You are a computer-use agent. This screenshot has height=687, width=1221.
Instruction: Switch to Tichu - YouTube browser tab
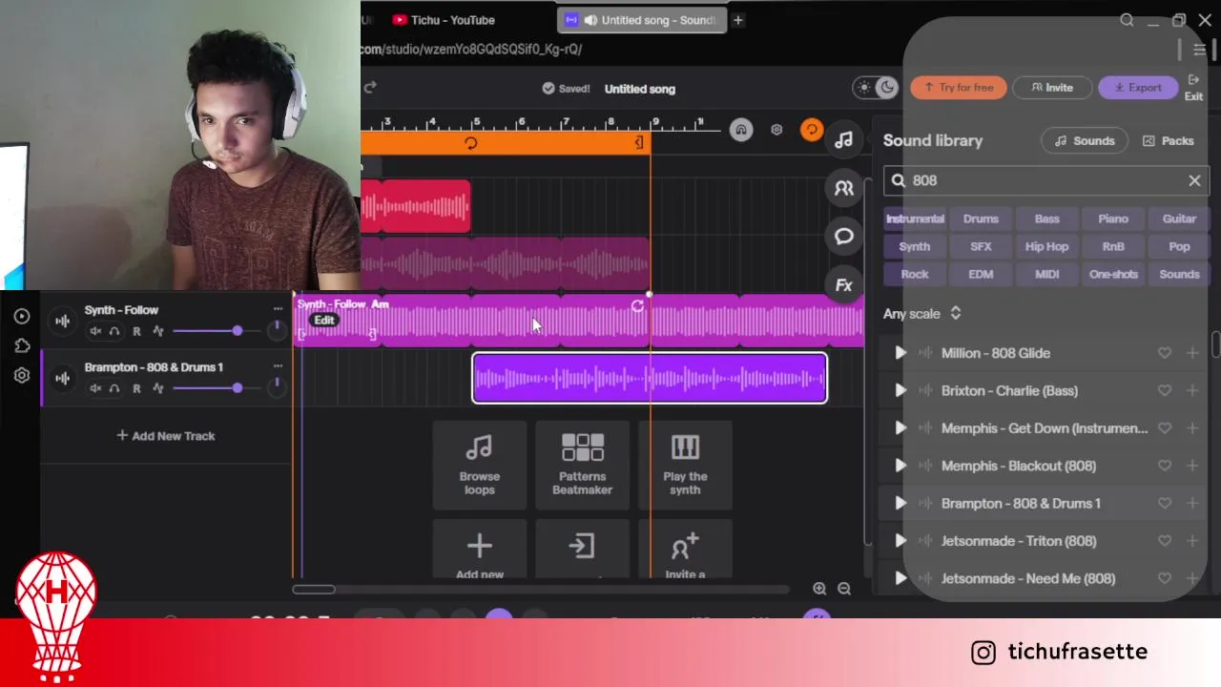click(444, 20)
